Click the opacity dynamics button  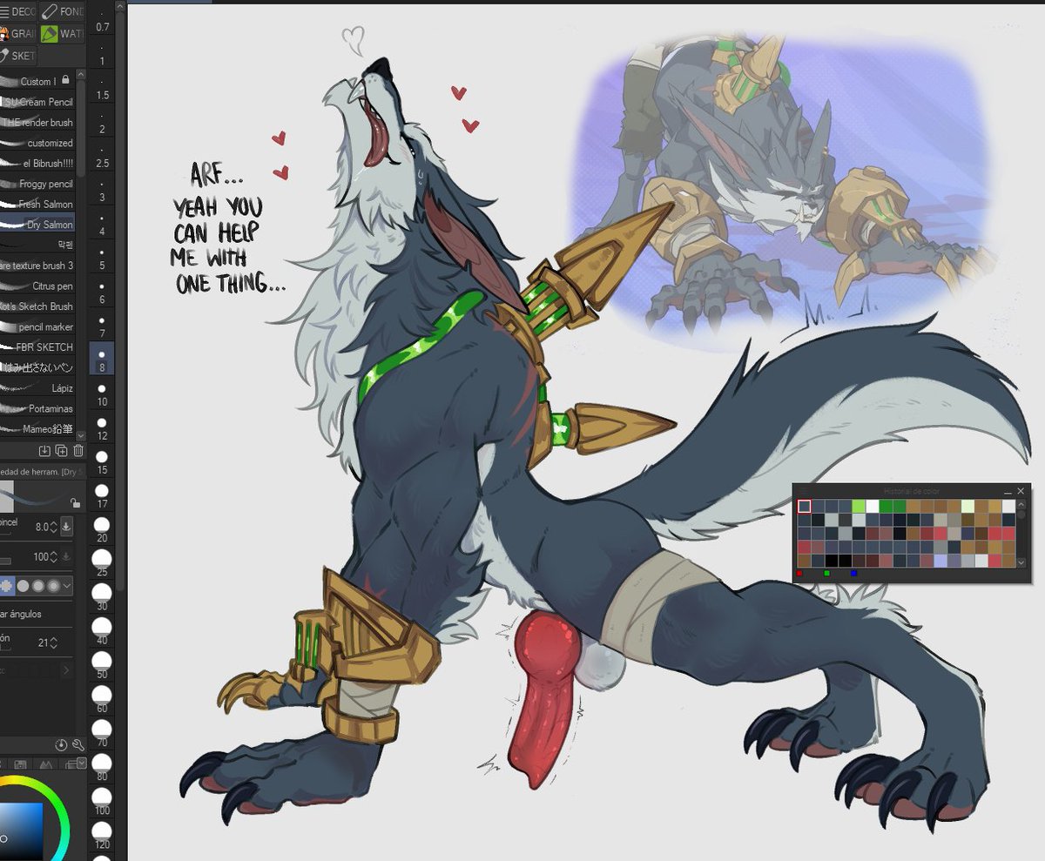[67, 556]
